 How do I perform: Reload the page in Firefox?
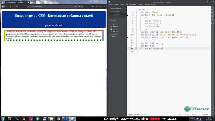coord(14,6)
